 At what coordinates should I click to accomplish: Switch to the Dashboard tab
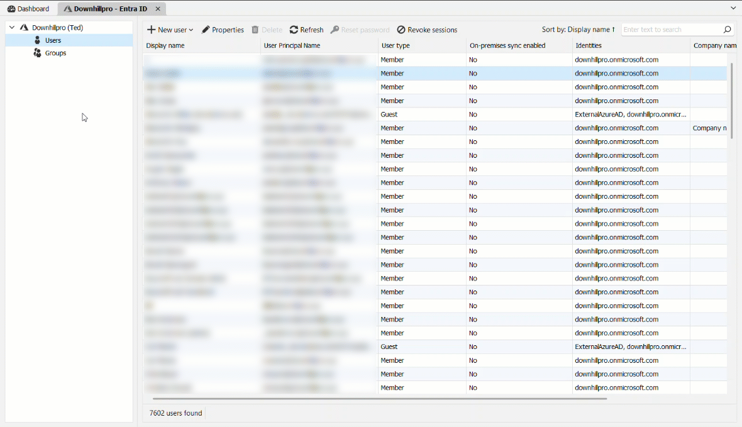(28, 9)
